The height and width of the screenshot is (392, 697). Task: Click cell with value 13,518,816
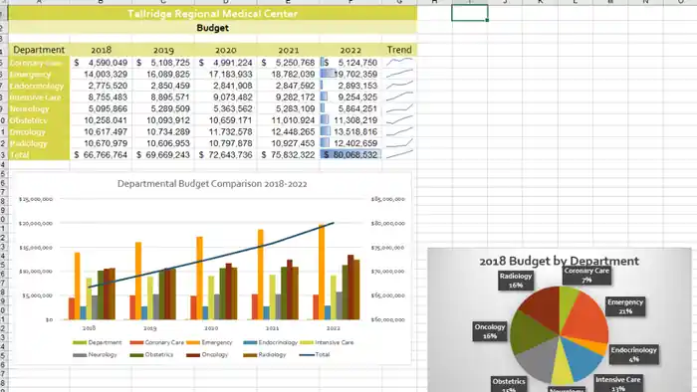350,132
